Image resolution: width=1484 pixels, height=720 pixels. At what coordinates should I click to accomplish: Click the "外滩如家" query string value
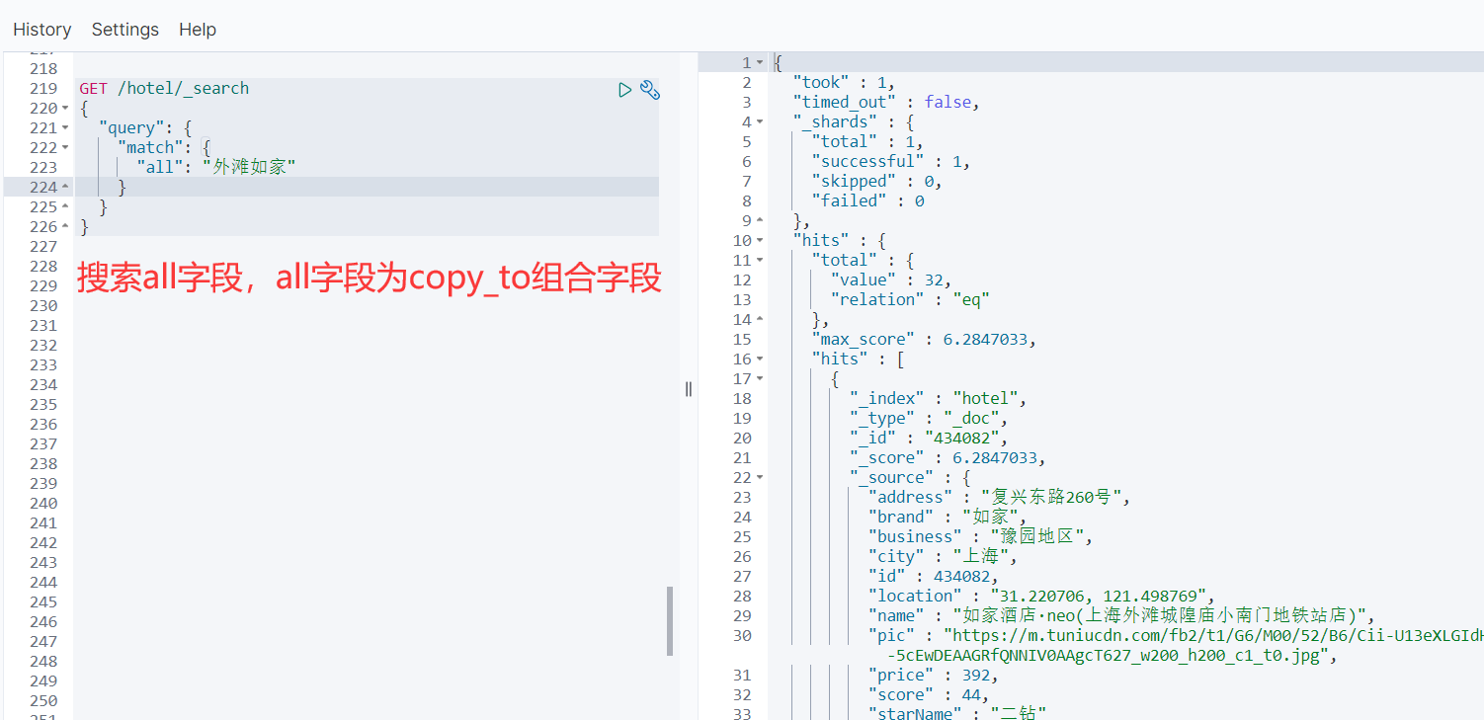[x=249, y=168]
